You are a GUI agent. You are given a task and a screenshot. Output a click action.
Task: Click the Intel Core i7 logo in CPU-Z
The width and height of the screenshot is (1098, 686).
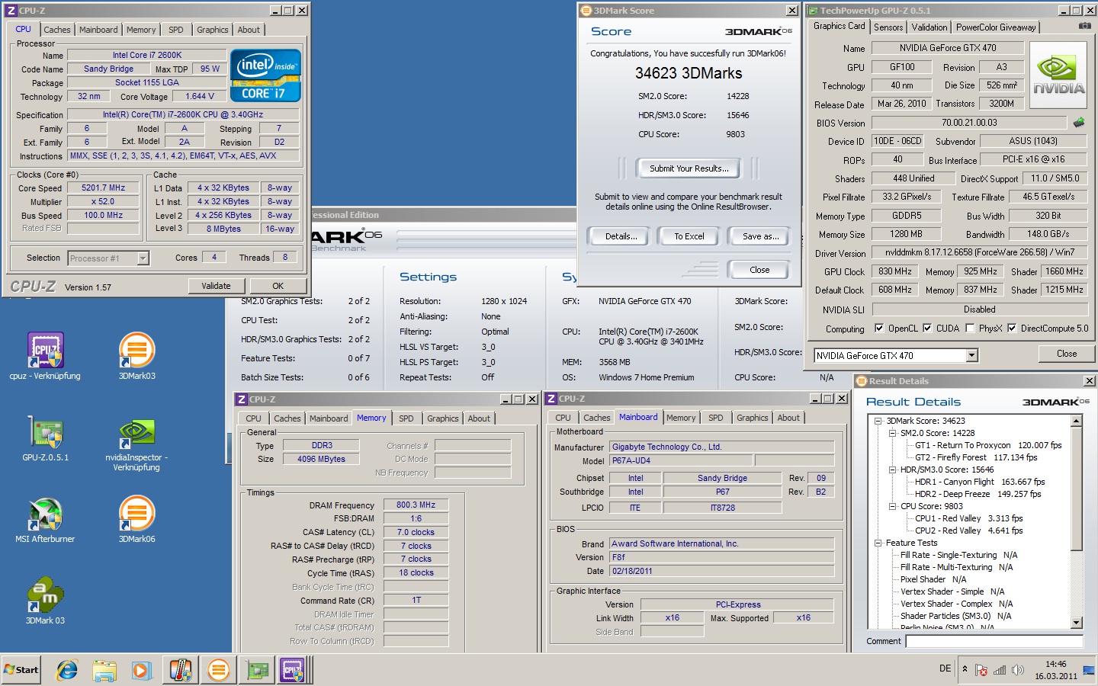pos(265,75)
